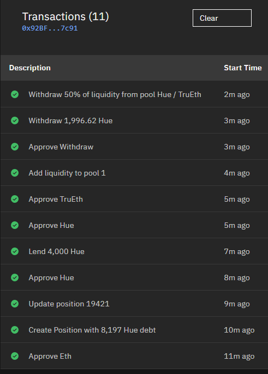Viewport: 268px width, 374px height.
Task: Select the Description column header
Action: click(30, 68)
